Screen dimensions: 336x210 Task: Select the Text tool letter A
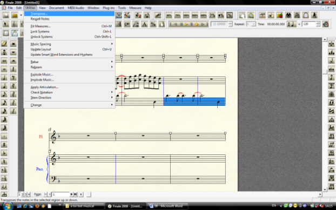pyautogui.click(x=144, y=24)
